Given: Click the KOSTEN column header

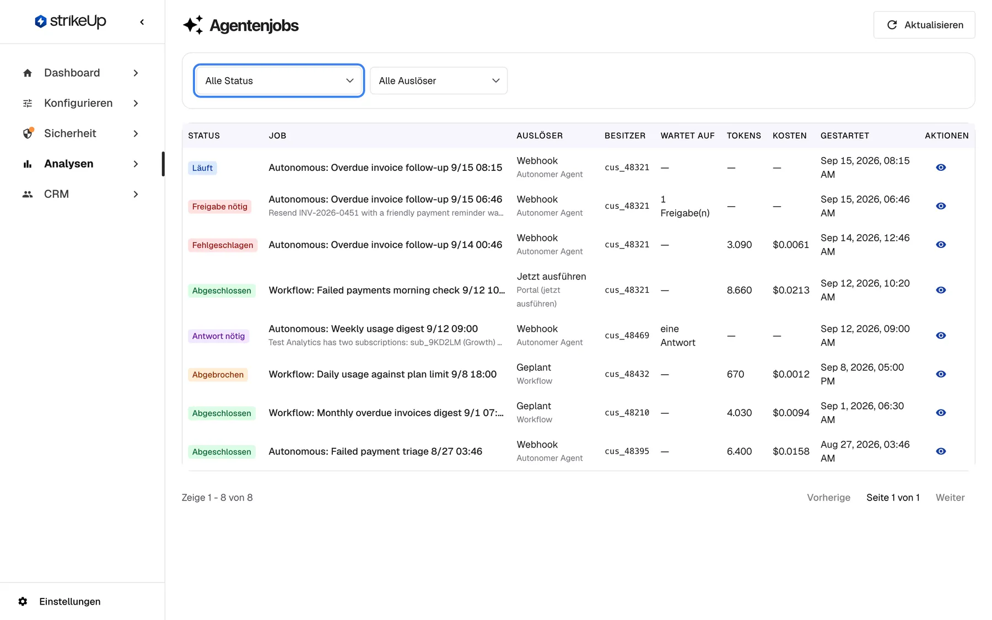Looking at the screenshot, I should tap(789, 136).
